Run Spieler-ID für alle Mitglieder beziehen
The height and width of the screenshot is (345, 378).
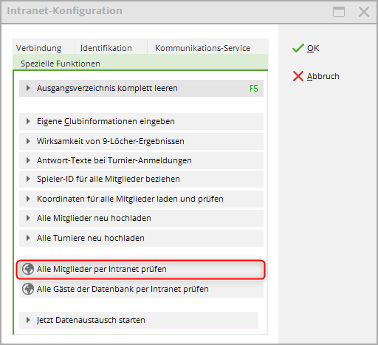tap(141, 179)
